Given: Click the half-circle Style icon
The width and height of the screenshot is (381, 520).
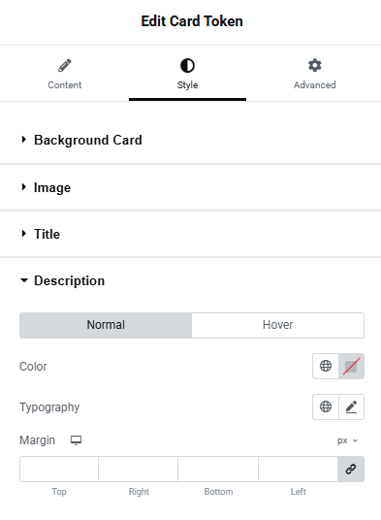Looking at the screenshot, I should pyautogui.click(x=187, y=65).
